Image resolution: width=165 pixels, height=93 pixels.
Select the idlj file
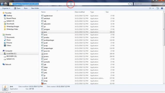45,21
